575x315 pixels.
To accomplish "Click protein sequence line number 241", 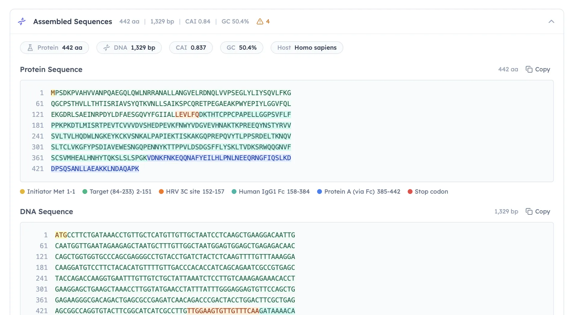I will (38, 136).
